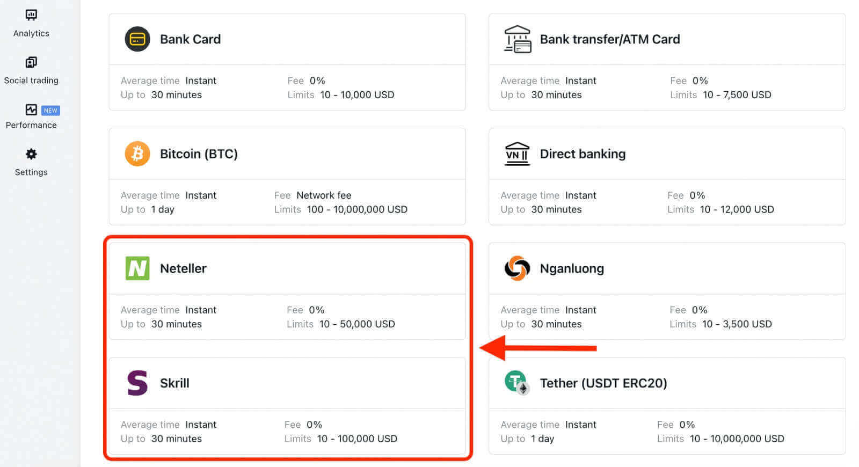The width and height of the screenshot is (859, 467).
Task: Click the purple Skrill logo
Action: click(x=137, y=383)
